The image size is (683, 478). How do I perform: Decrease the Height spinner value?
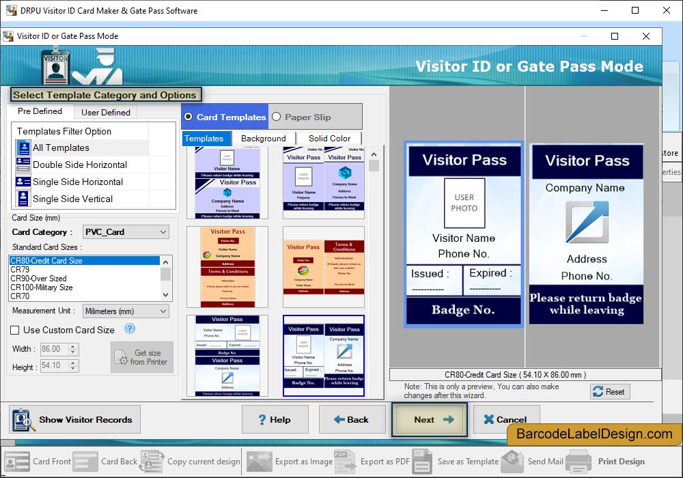pos(73,369)
